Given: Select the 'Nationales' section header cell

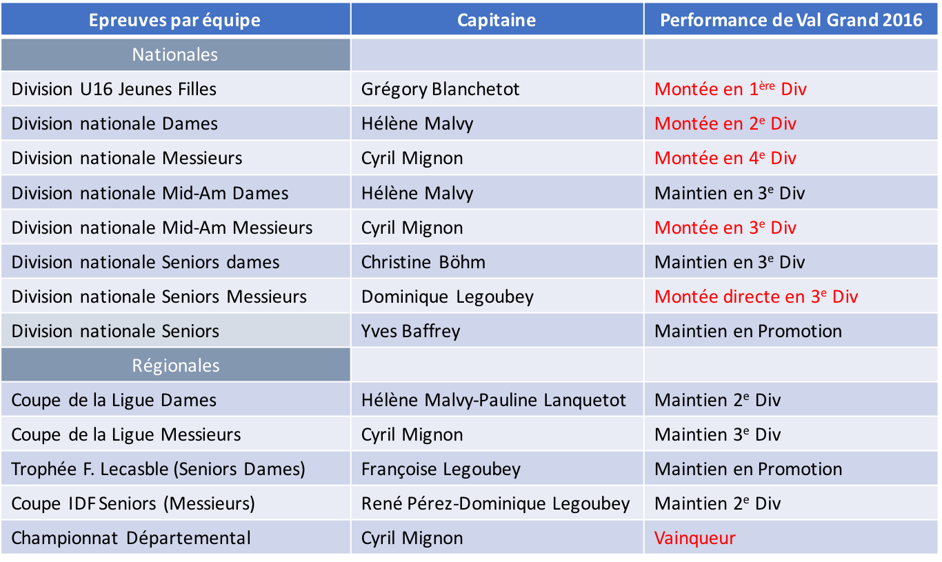Looking at the screenshot, I should click(175, 54).
